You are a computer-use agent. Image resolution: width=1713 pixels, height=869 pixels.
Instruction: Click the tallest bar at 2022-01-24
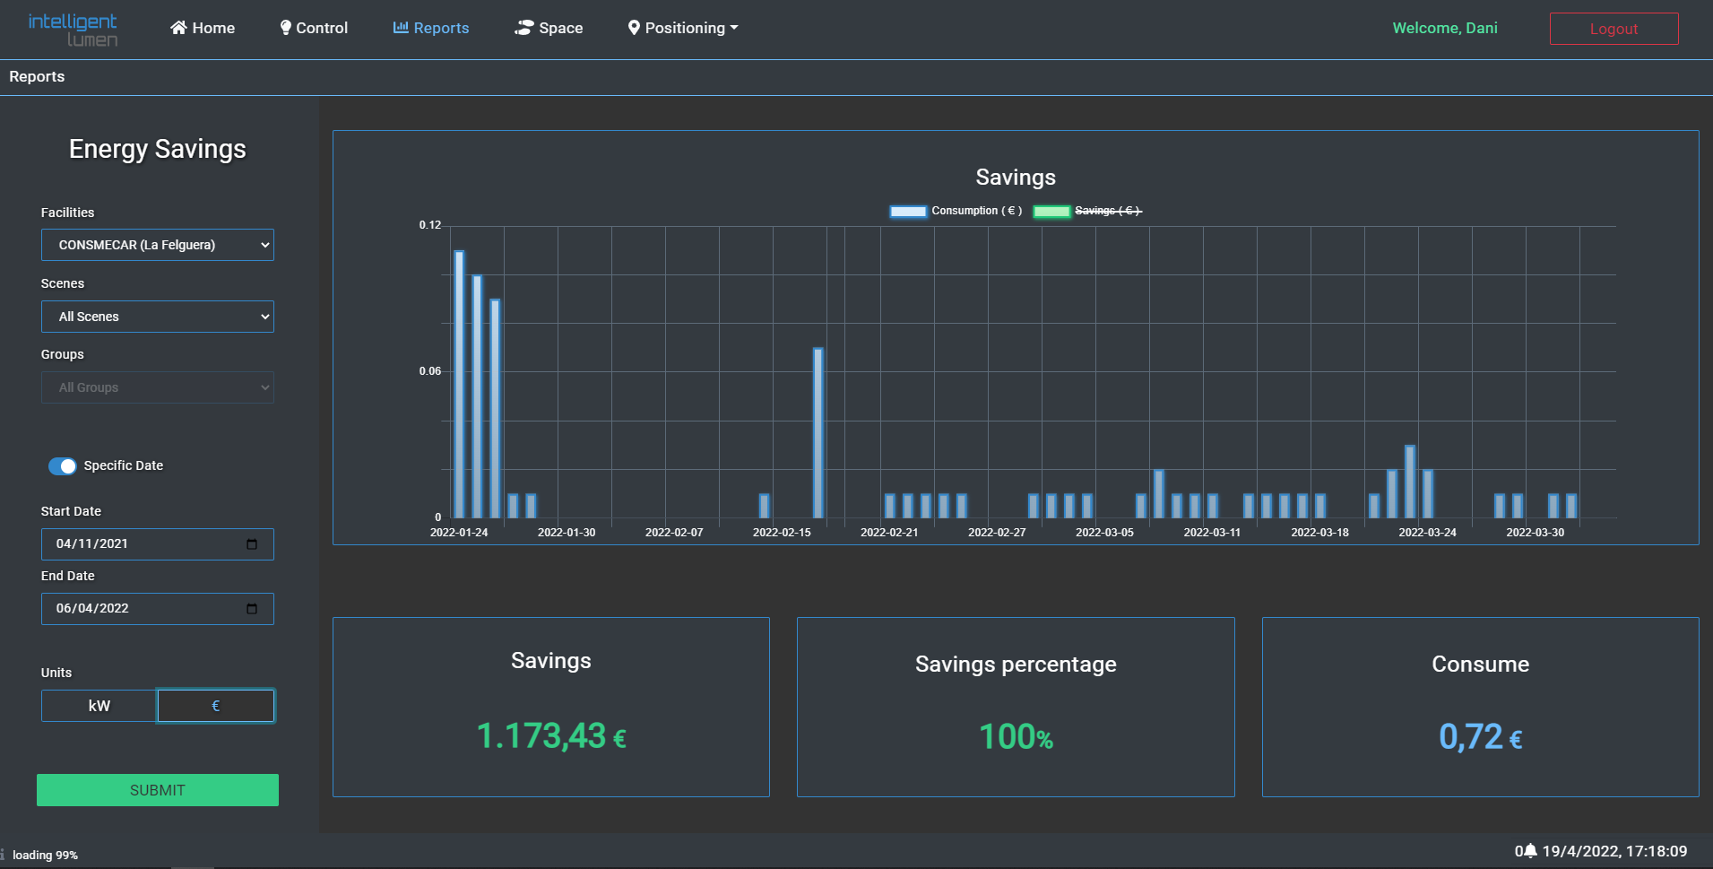(459, 384)
